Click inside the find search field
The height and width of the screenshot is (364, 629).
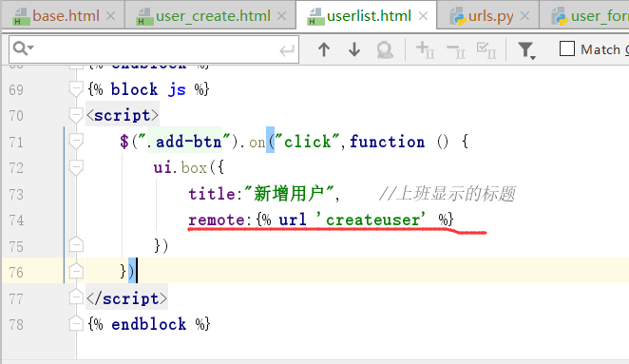(x=154, y=49)
